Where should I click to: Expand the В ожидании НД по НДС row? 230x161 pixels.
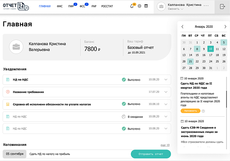(166, 117)
